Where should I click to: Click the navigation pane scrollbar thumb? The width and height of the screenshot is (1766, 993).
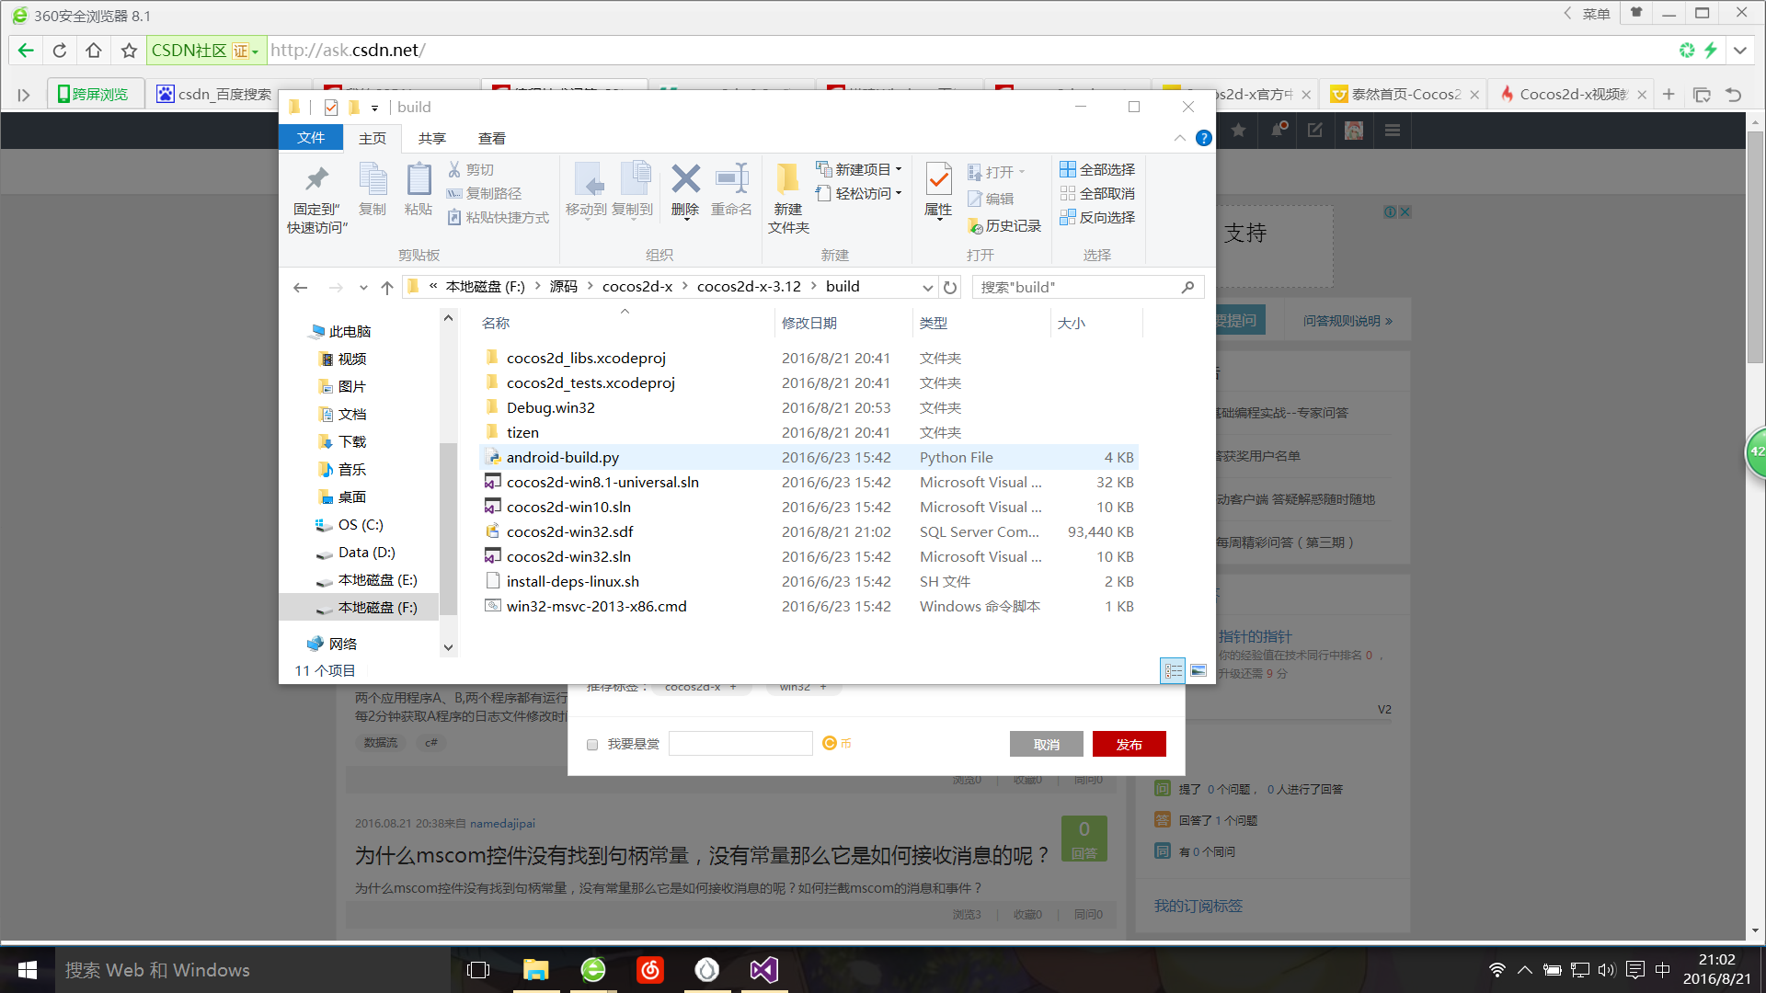[x=448, y=529]
